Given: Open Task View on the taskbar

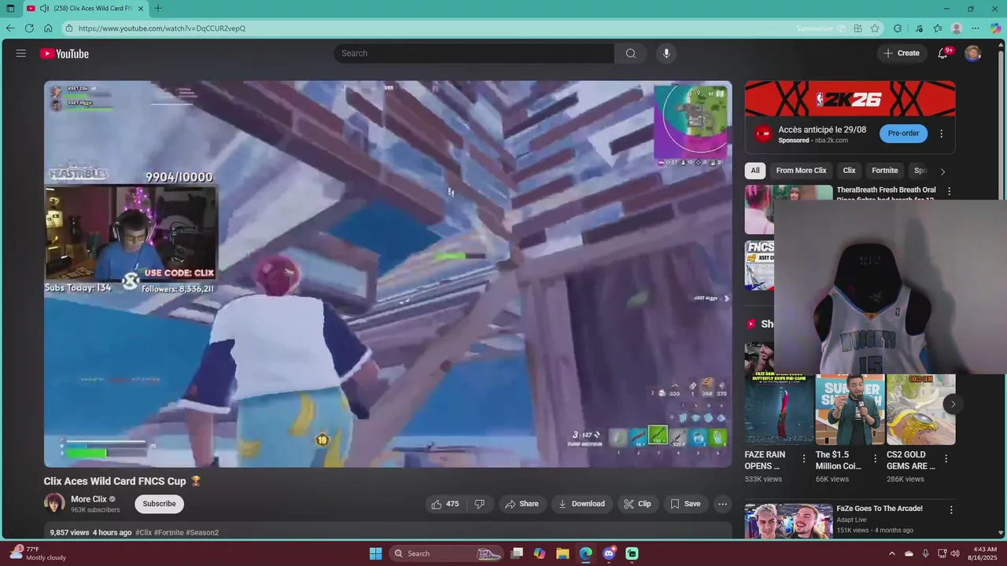Looking at the screenshot, I should (516, 553).
